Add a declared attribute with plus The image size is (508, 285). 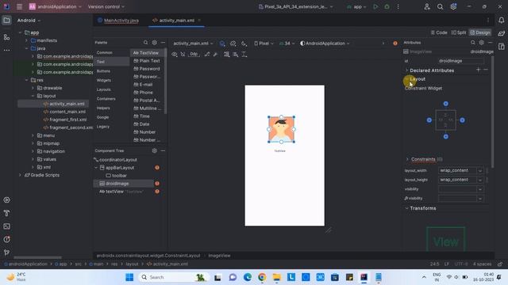click(x=478, y=70)
